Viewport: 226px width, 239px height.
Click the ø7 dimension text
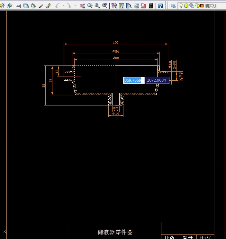tap(116, 108)
